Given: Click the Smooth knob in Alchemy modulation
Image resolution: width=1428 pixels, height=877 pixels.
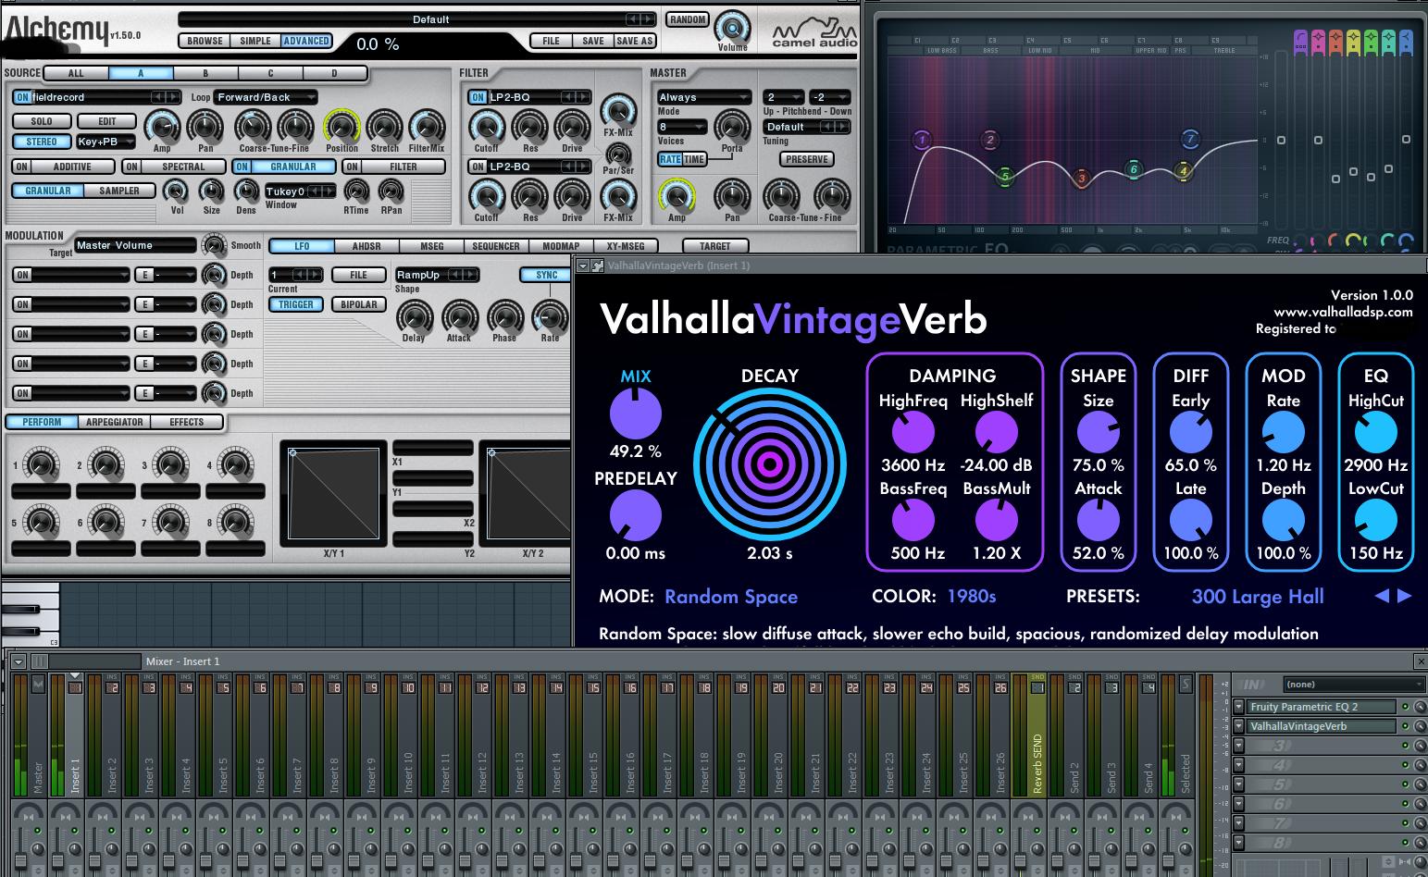Looking at the screenshot, I should [214, 245].
